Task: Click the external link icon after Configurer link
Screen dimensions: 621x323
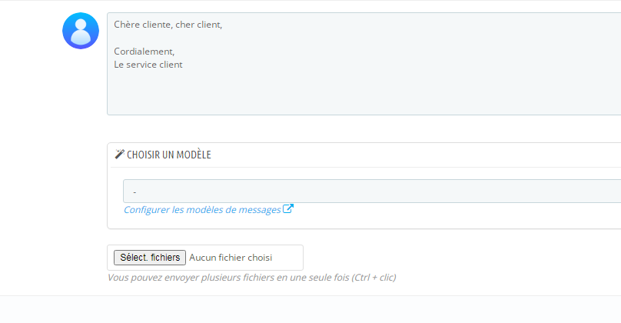Action: point(288,208)
